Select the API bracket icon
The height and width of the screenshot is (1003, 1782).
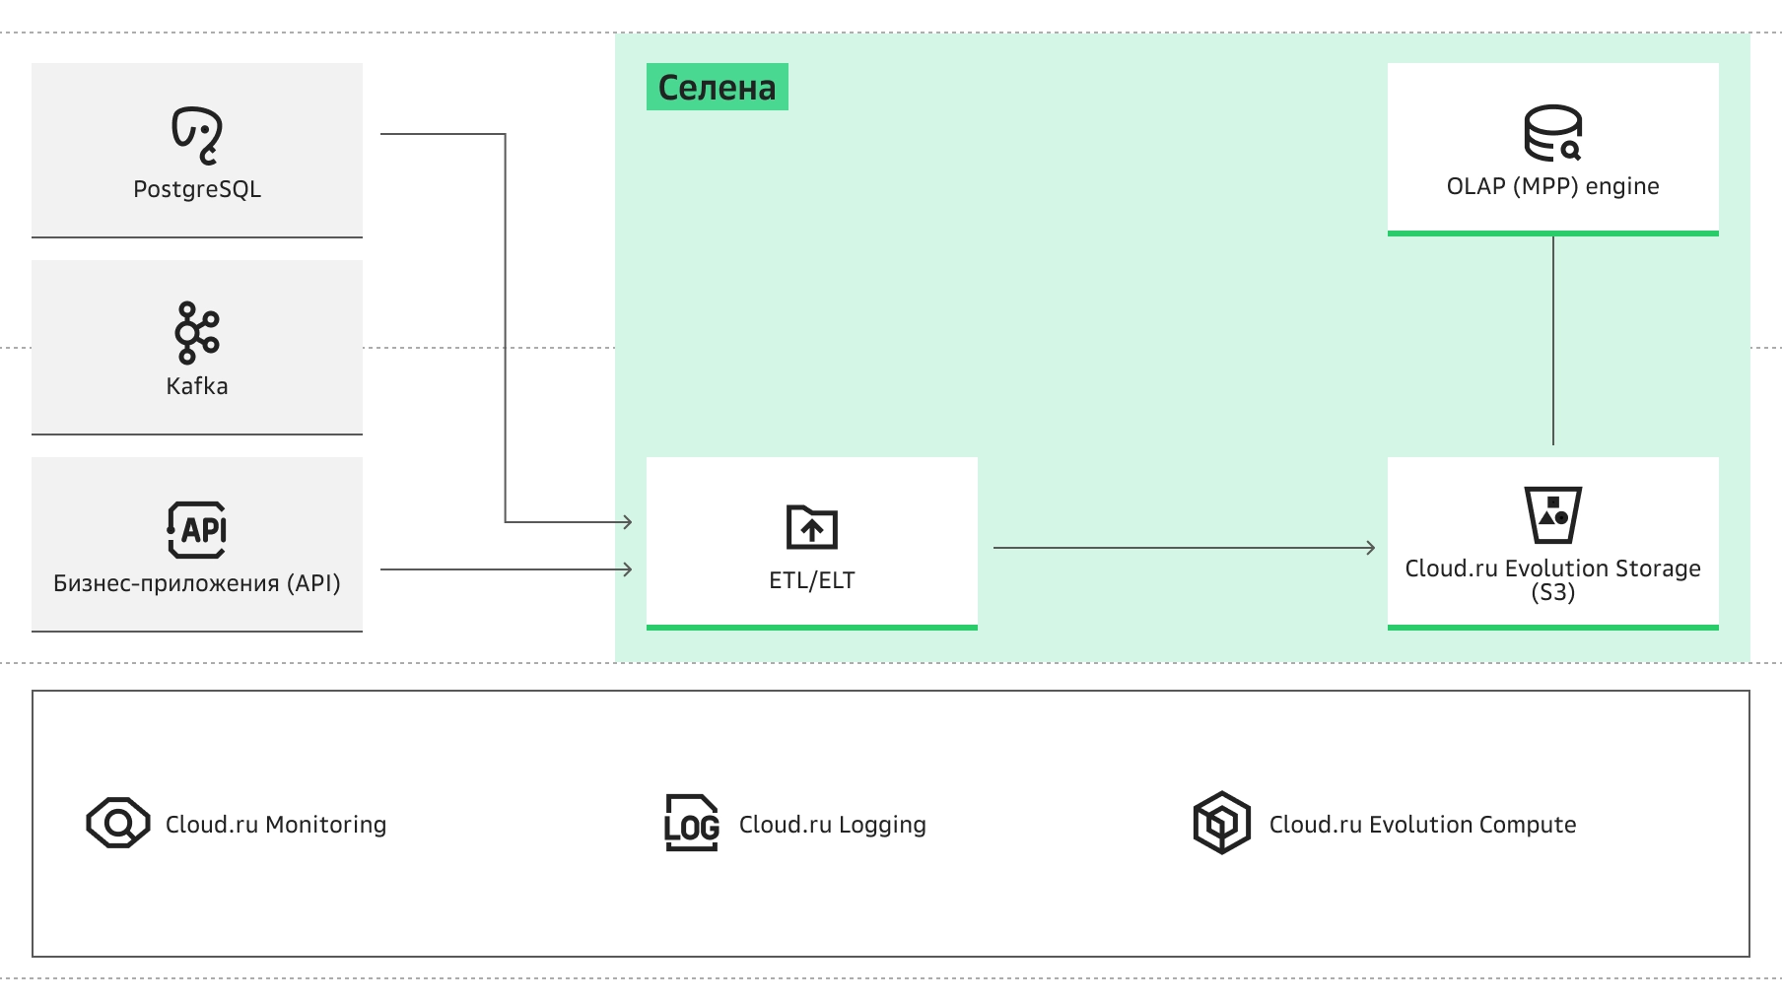pos(197,530)
